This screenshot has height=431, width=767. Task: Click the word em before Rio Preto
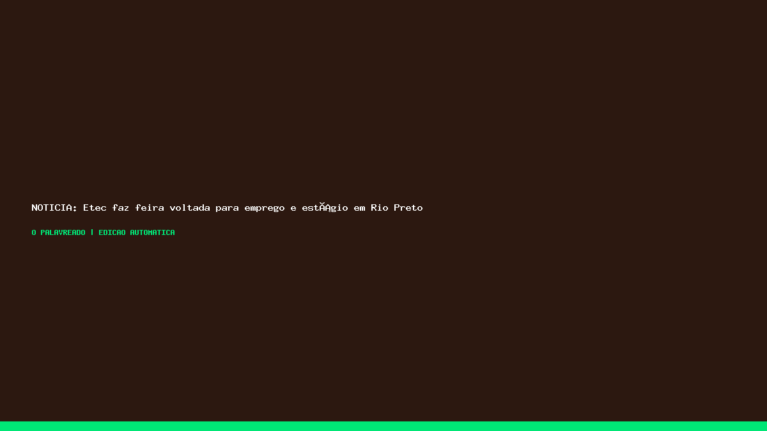359,209
